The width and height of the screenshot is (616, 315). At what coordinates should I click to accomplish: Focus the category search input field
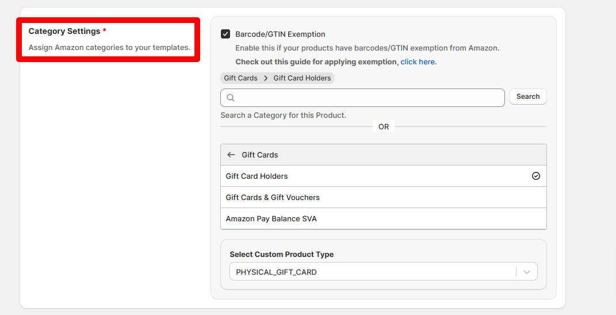(362, 98)
